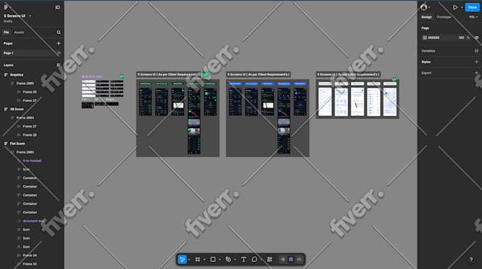Viewport: 482px width, 269px height.
Task: Expand the Frame tool options arrow
Action: [x=204, y=260]
